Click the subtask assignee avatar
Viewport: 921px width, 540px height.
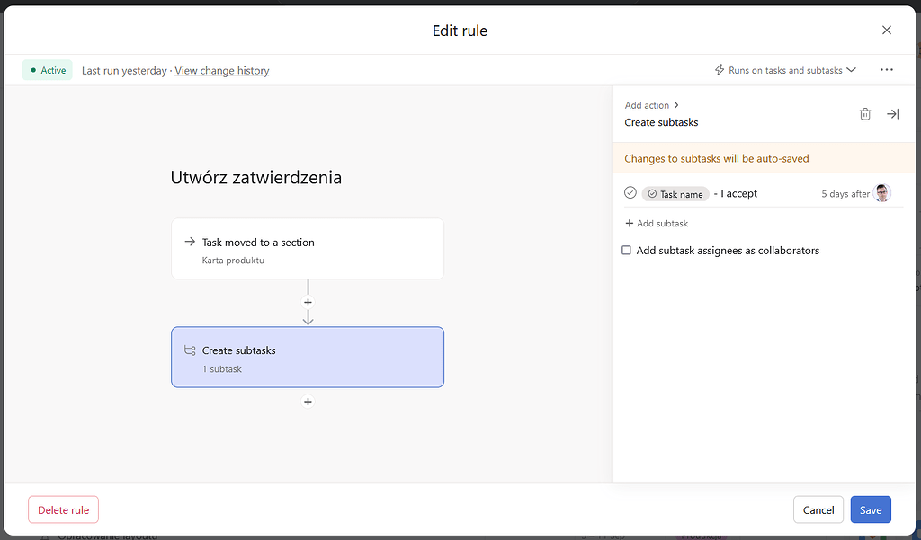[882, 193]
